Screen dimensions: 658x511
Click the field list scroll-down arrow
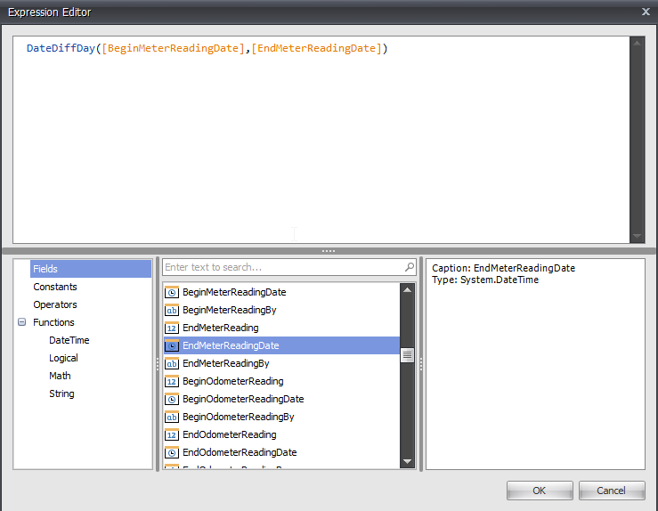tap(407, 461)
